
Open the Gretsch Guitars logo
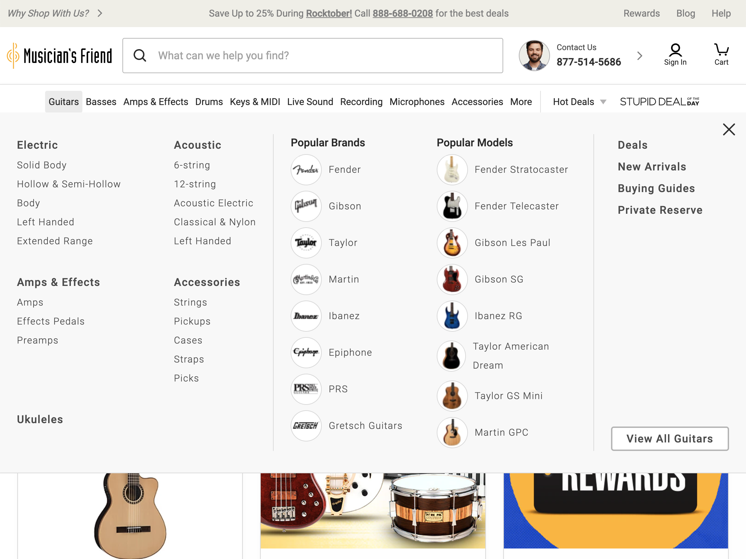coord(306,426)
